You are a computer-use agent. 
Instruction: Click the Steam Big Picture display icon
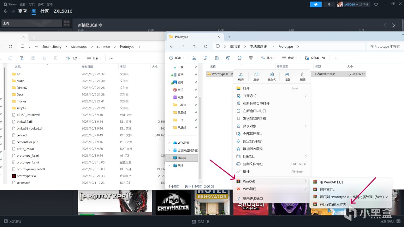pos(376,4)
